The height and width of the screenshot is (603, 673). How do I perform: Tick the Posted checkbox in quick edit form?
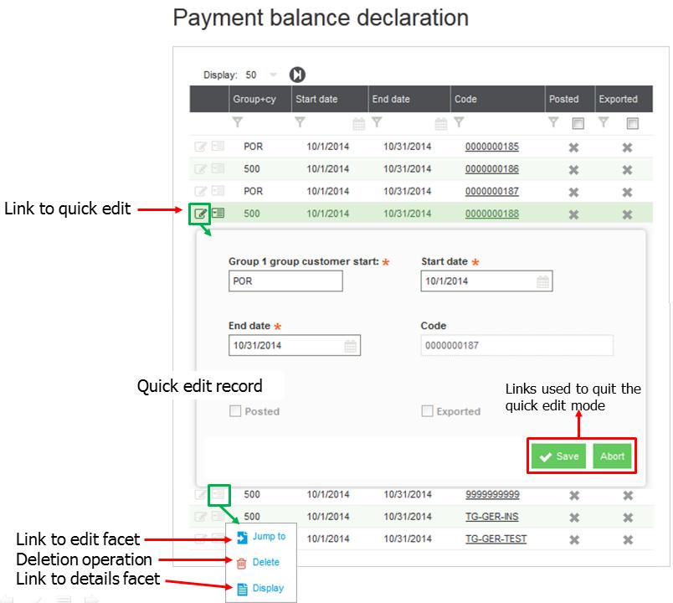click(235, 411)
